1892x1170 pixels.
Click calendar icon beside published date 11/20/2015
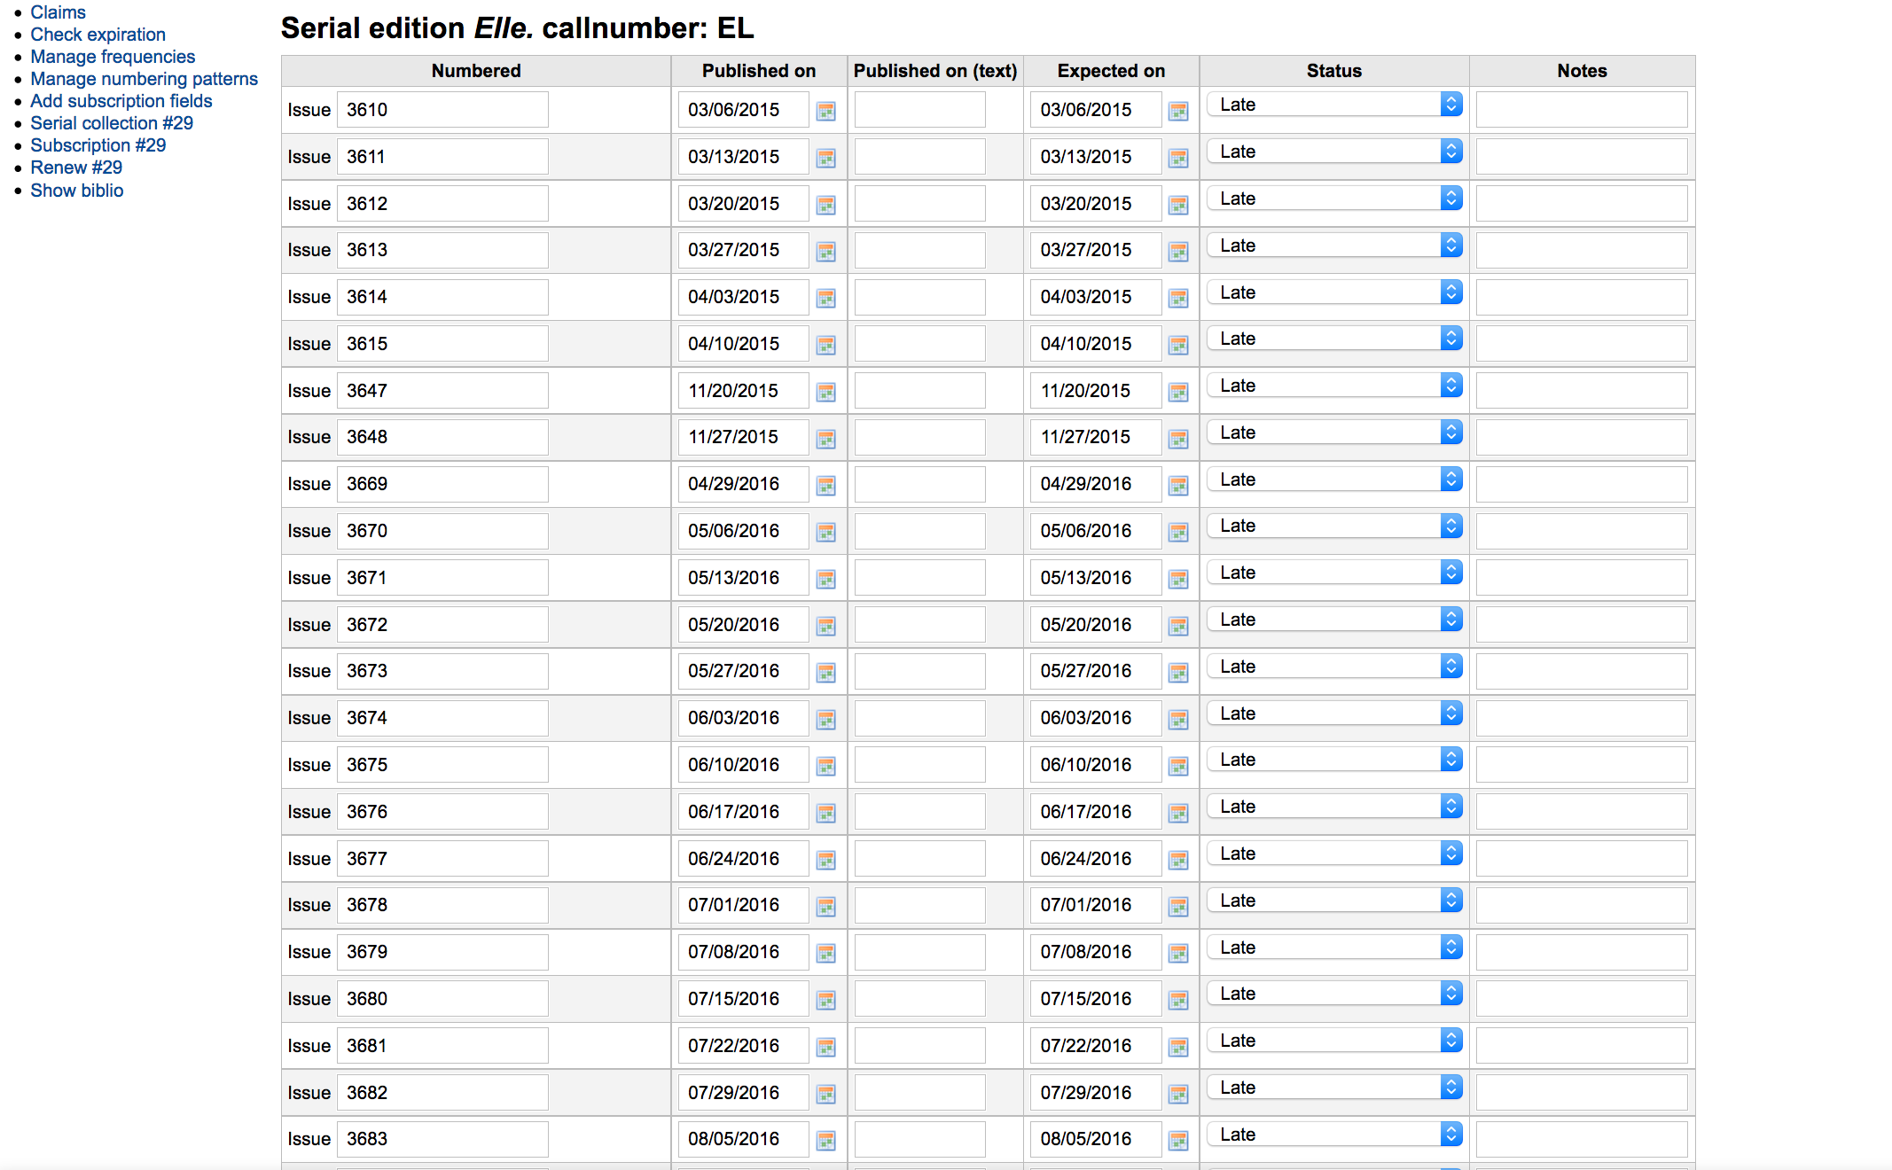click(825, 392)
